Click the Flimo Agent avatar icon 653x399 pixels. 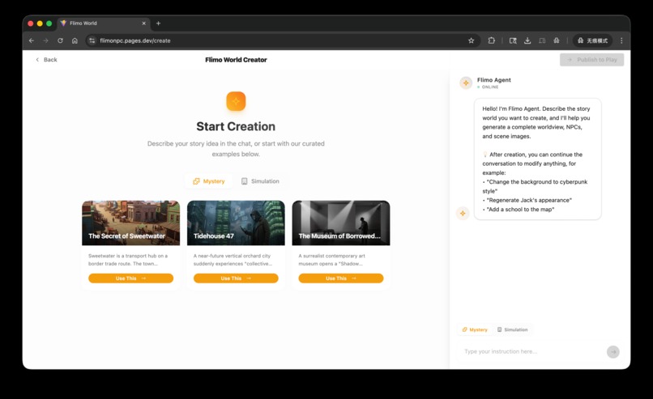coord(466,83)
